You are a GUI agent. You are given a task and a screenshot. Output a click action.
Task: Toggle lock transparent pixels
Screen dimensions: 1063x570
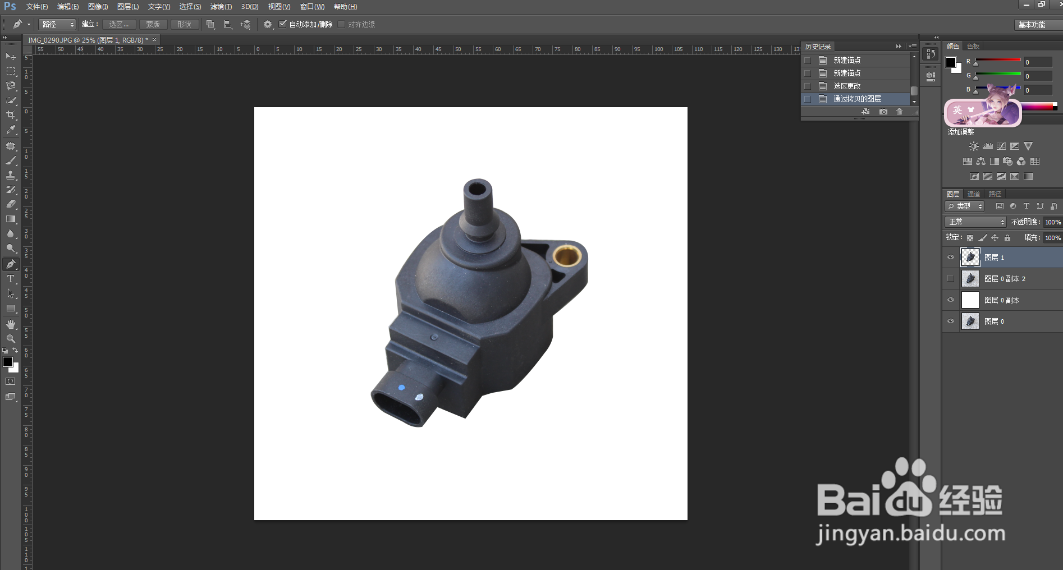970,238
